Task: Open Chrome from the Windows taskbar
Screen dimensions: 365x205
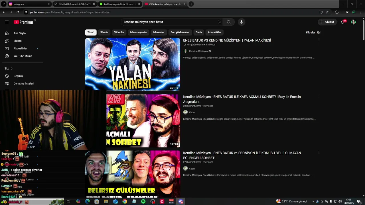Action: click(x=125, y=201)
